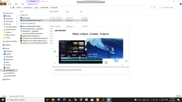This screenshot has height=102, width=182.
Task: Sort by Date modified column
Action: coord(54,12)
